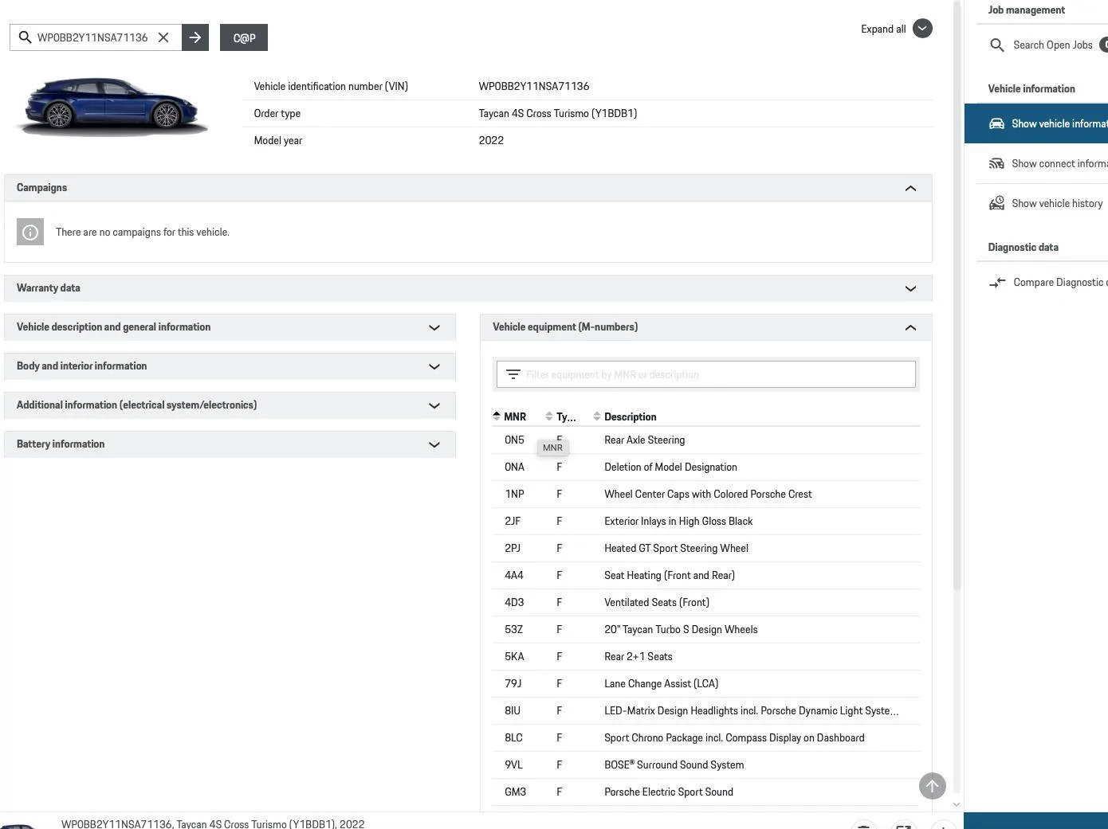Collapse the Campaigns section
The height and width of the screenshot is (829, 1108).
[x=910, y=188]
